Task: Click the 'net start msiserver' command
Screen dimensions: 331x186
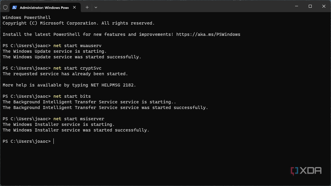Action: (78, 118)
